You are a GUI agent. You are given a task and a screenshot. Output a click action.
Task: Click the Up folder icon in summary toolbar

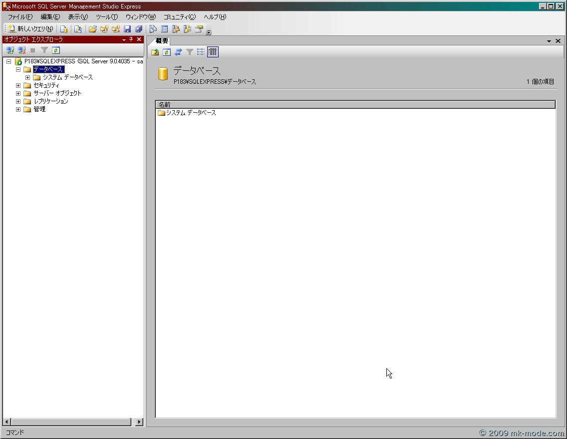155,52
